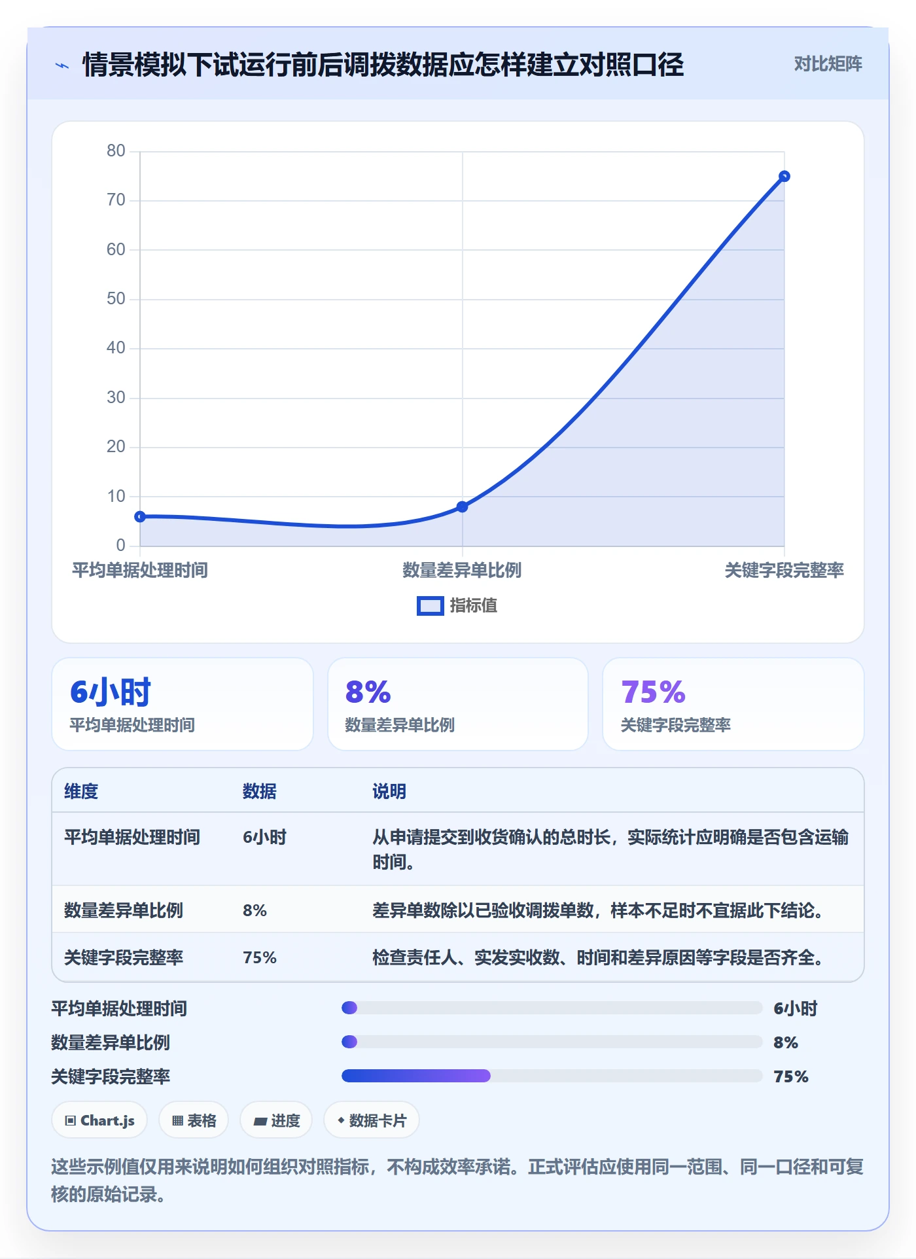This screenshot has width=916, height=1259.
Task: Click the lightning bolt icon in header
Action: click(x=62, y=65)
